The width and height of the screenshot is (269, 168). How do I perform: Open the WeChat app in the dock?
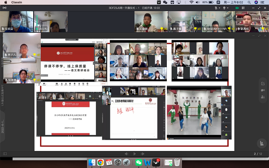[139, 163]
